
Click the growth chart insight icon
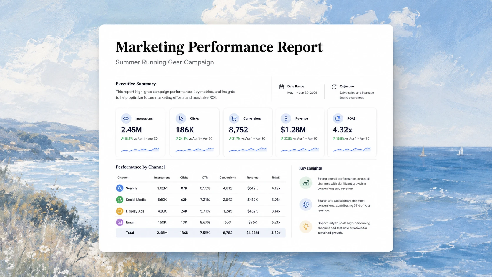coord(306,183)
